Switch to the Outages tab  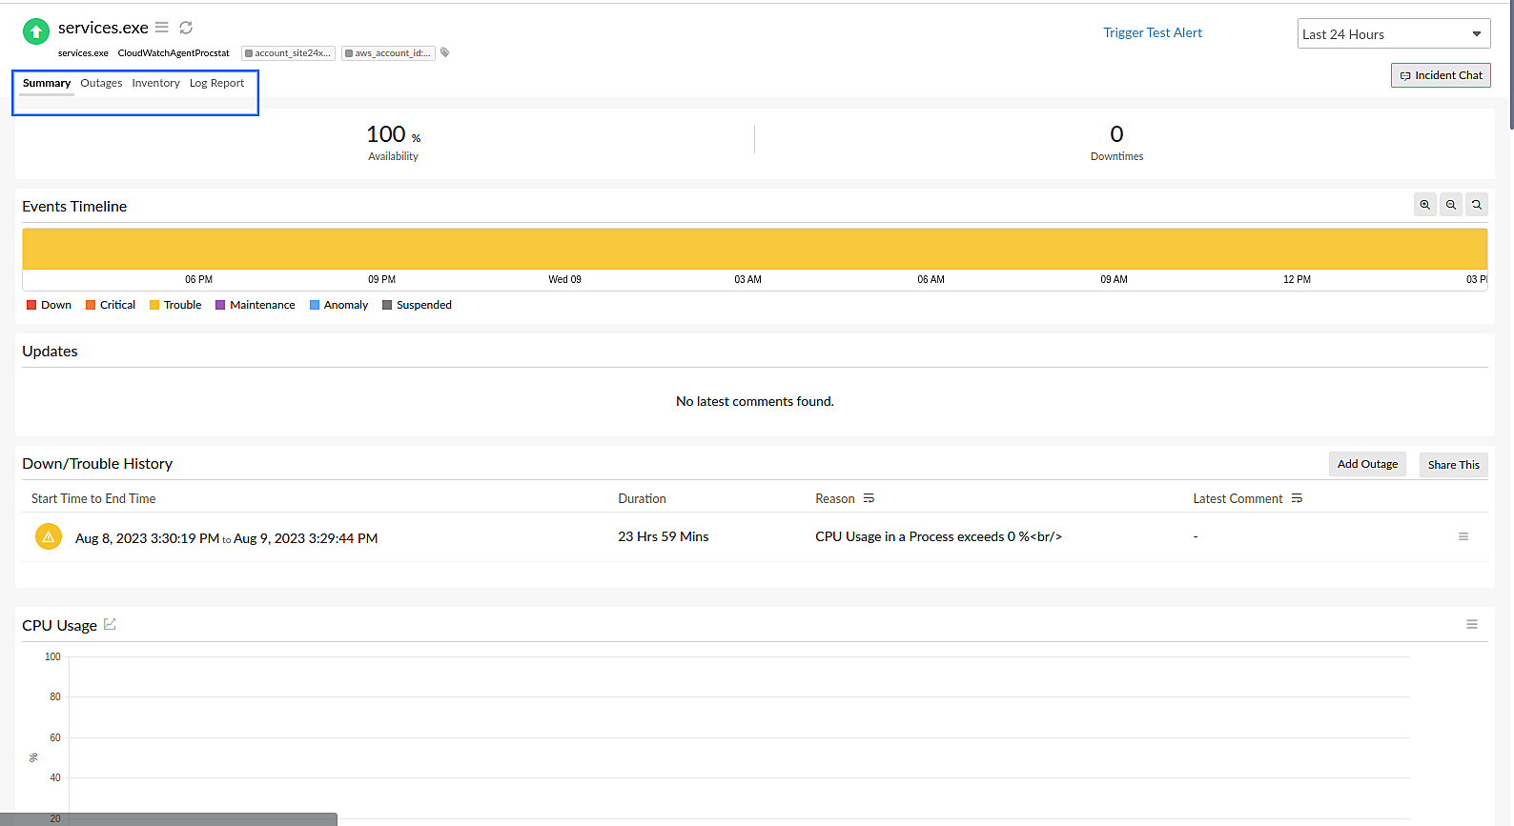[101, 83]
